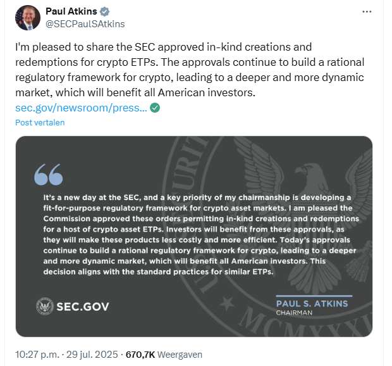Open the three-dot more options menu
Viewport: 392px width, 366px height.
tap(367, 12)
